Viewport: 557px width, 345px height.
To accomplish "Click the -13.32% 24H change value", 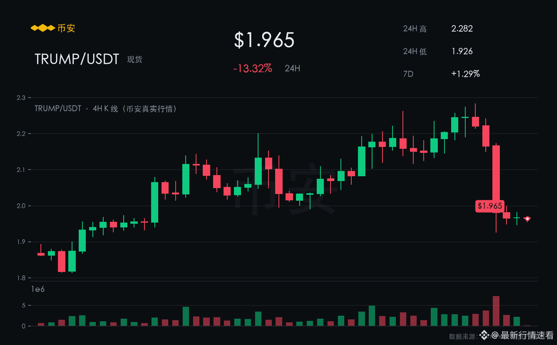I will (x=253, y=69).
